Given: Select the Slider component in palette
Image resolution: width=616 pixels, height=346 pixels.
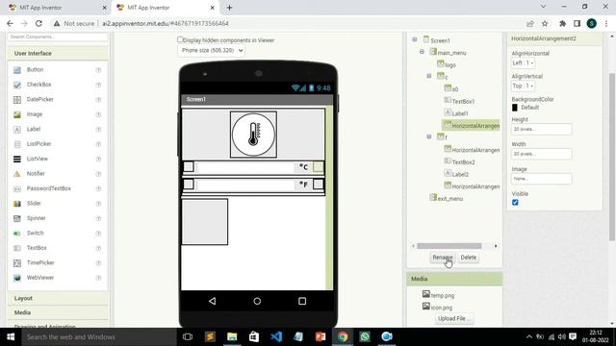Looking at the screenshot, I should pyautogui.click(x=34, y=203).
